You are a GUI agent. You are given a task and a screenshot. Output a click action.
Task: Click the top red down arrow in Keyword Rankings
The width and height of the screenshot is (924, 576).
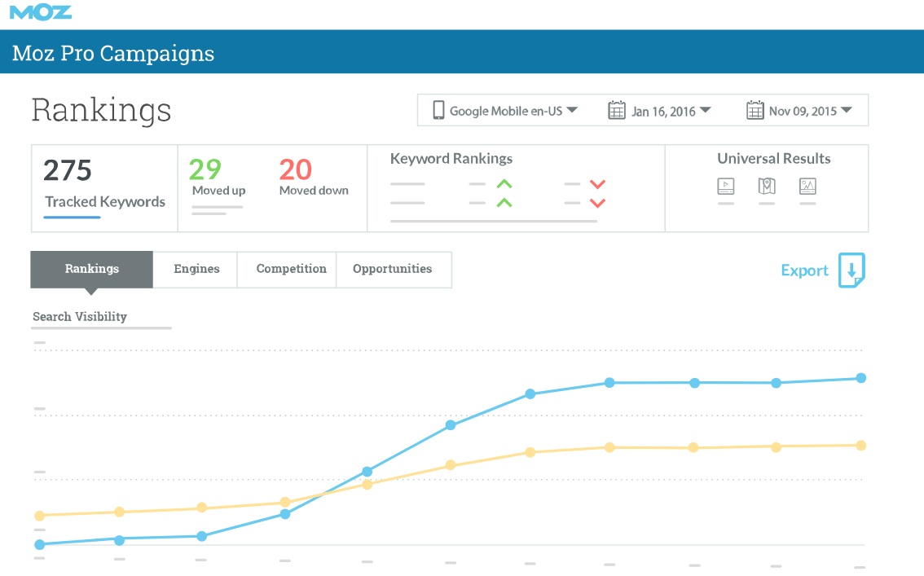pos(597,184)
